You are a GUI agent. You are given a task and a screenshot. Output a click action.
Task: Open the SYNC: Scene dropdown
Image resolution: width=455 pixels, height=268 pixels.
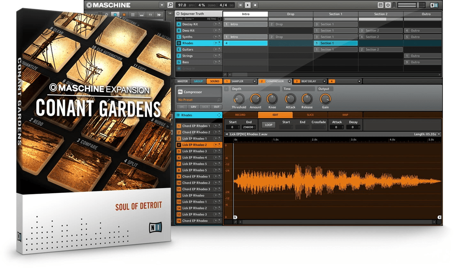(x=185, y=19)
